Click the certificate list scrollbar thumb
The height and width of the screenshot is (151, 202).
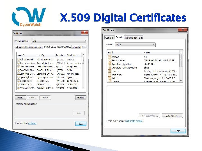[83, 60]
